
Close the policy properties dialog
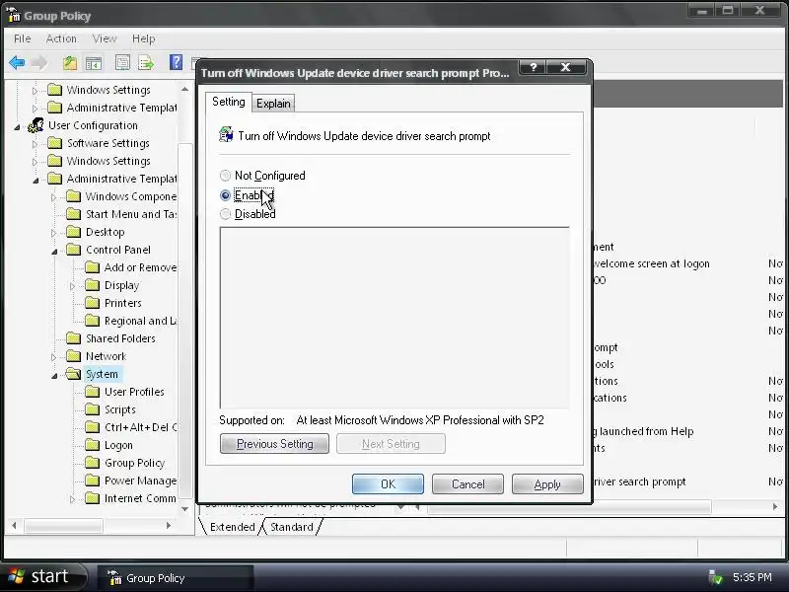pyautogui.click(x=565, y=67)
